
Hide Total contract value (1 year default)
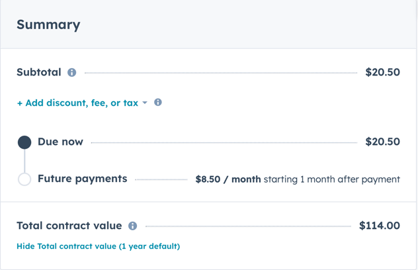98,246
